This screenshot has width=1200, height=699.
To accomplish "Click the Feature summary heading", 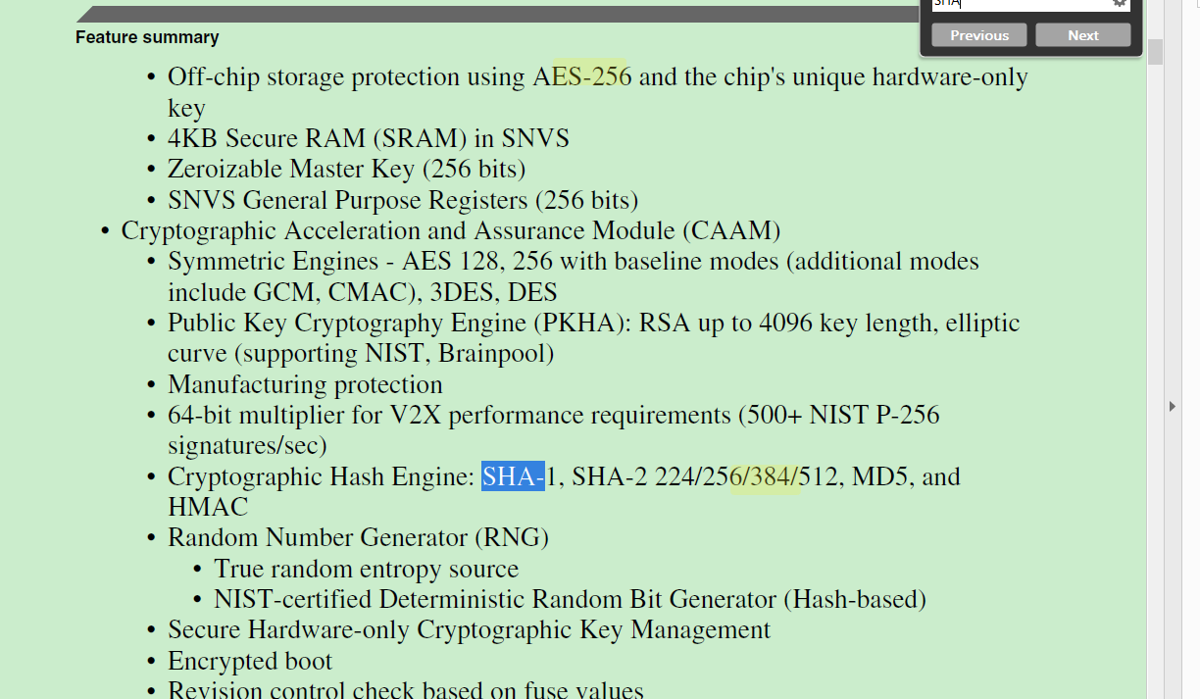I will coord(147,37).
